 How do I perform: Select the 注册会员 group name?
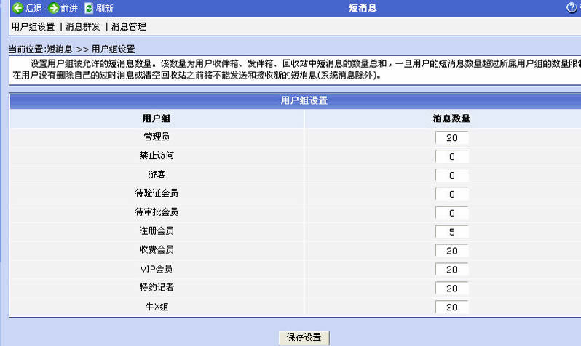click(157, 231)
